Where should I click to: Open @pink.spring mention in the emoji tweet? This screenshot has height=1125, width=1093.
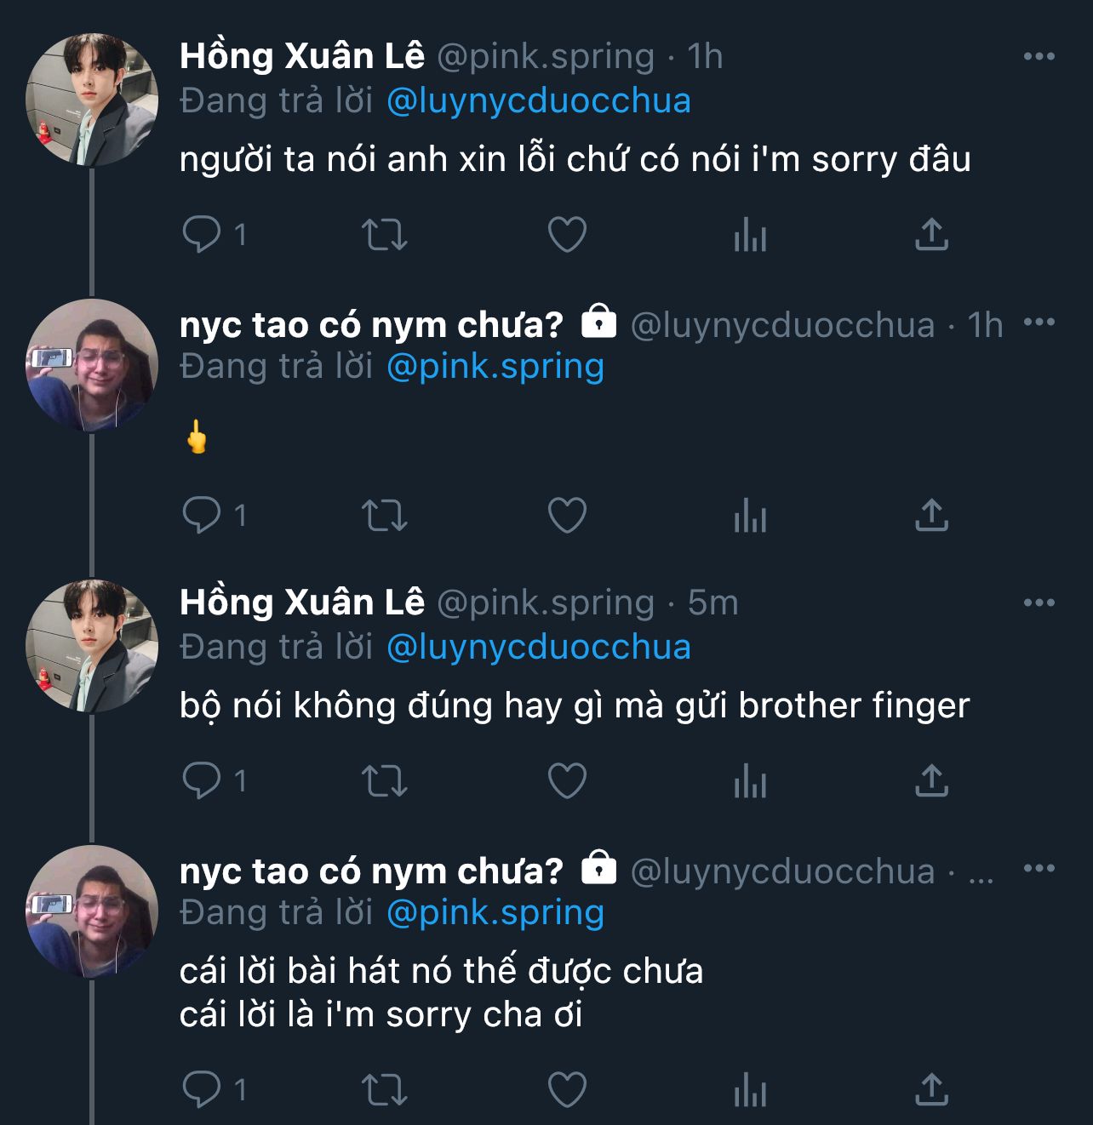tap(495, 367)
